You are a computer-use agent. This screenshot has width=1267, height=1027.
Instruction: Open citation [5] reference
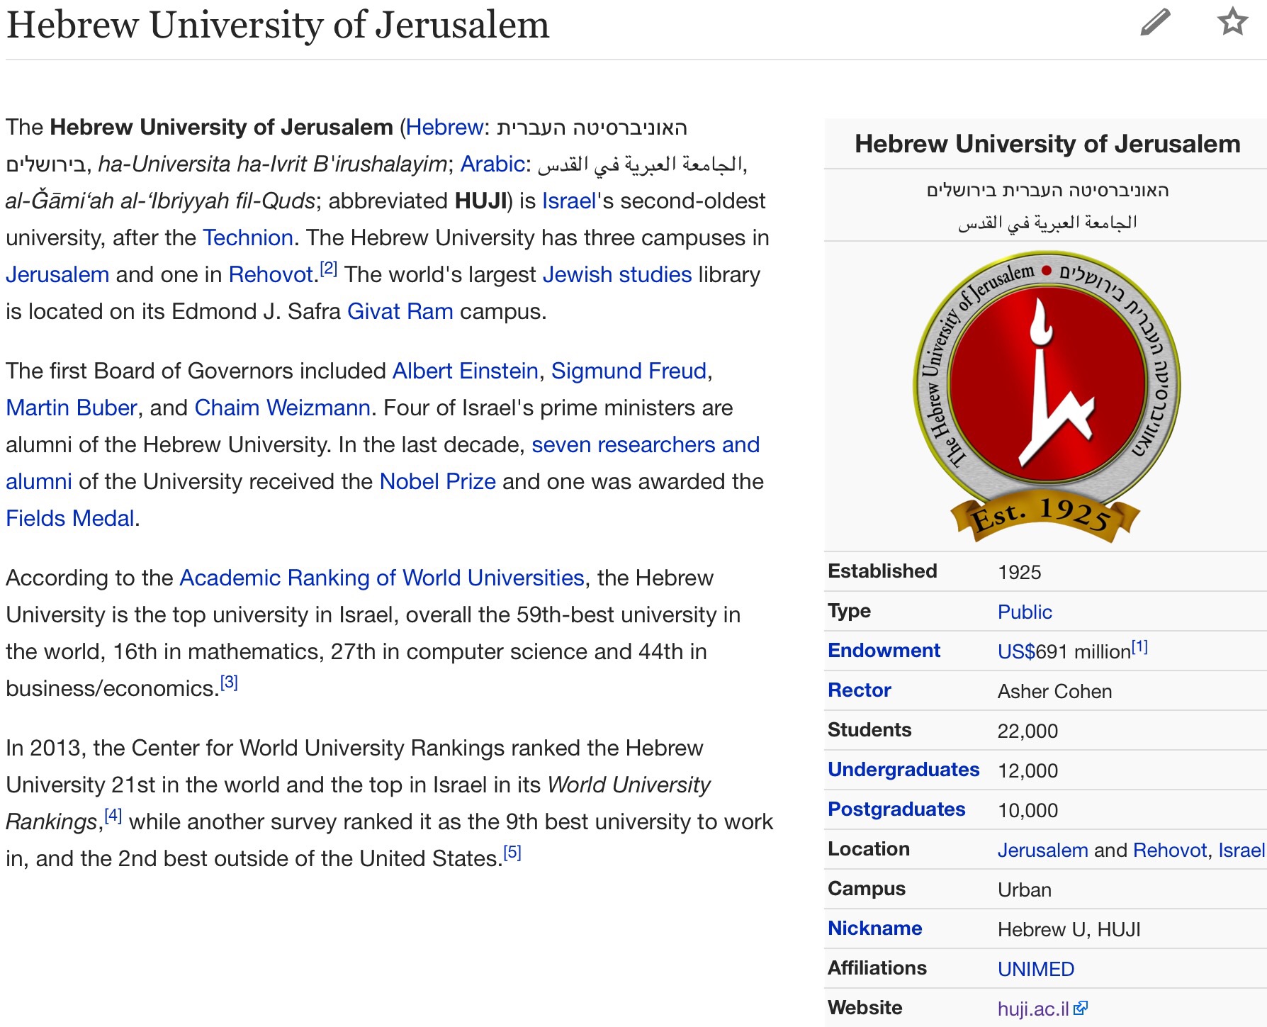pos(512,852)
